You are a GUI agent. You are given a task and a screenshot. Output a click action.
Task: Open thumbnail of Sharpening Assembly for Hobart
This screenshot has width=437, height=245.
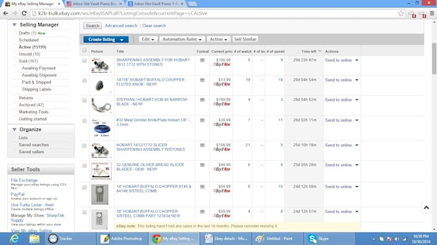(x=101, y=65)
